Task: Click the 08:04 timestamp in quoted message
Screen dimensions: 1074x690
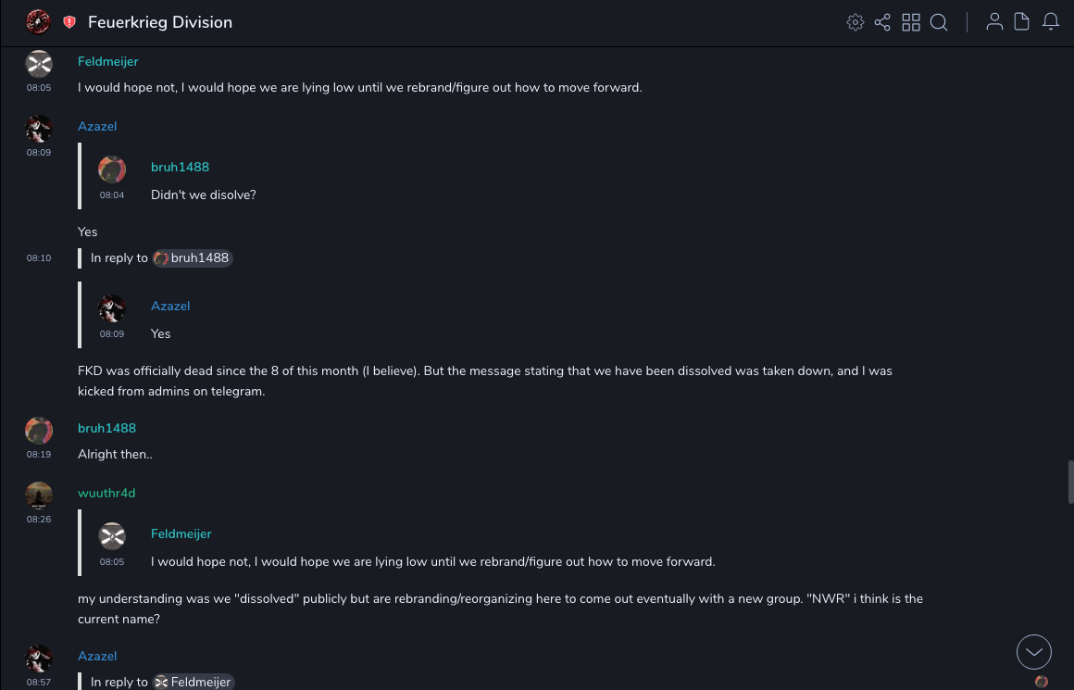Action: 112,195
